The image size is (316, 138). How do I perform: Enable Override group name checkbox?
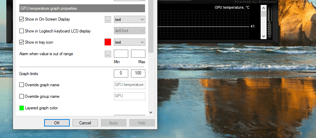click(x=21, y=96)
